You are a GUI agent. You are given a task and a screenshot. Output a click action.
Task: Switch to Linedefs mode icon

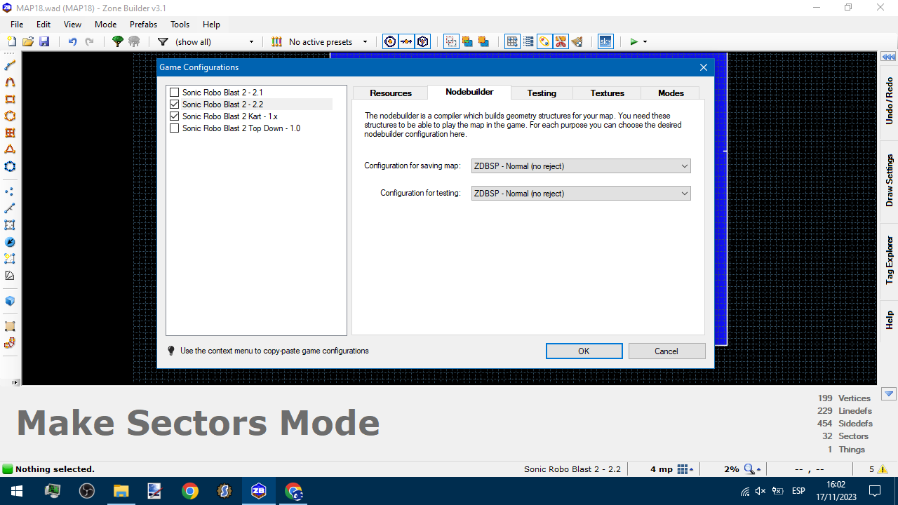[x=10, y=208]
